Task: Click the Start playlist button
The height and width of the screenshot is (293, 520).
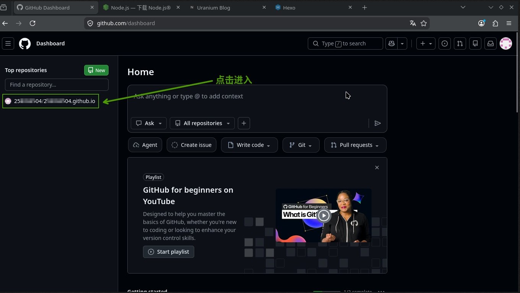Action: click(x=169, y=252)
